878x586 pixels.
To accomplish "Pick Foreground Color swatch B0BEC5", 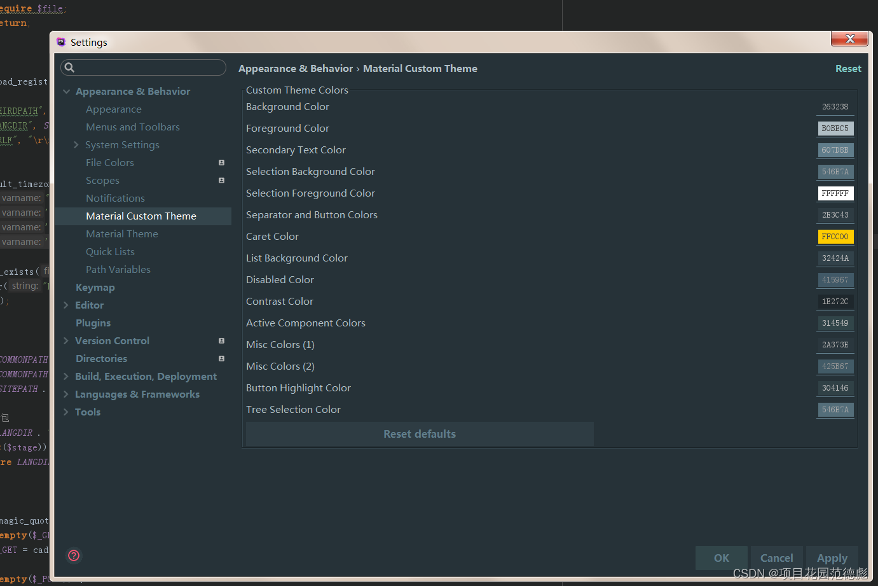I will click(x=835, y=129).
